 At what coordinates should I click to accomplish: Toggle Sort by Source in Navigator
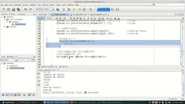click(x=34, y=95)
